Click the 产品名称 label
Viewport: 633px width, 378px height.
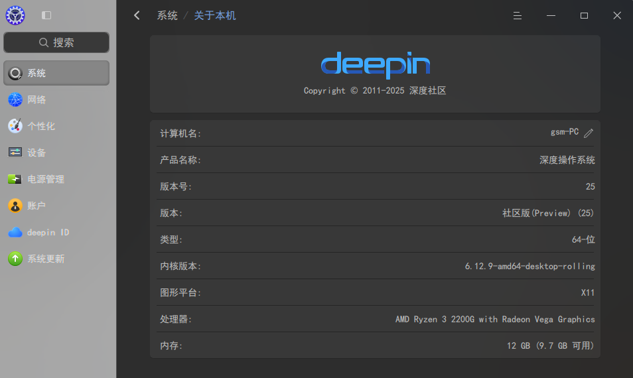(x=180, y=160)
